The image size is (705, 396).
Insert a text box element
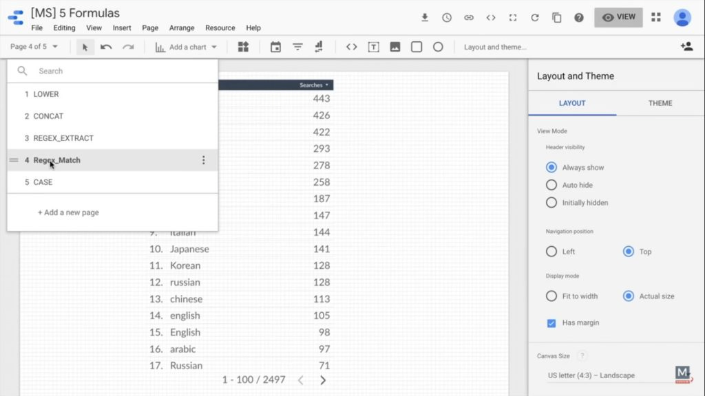(x=374, y=47)
